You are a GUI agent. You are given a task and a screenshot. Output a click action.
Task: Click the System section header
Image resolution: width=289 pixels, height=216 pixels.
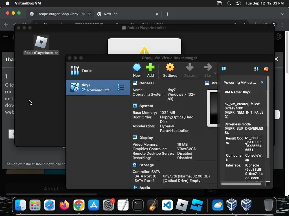(146, 106)
